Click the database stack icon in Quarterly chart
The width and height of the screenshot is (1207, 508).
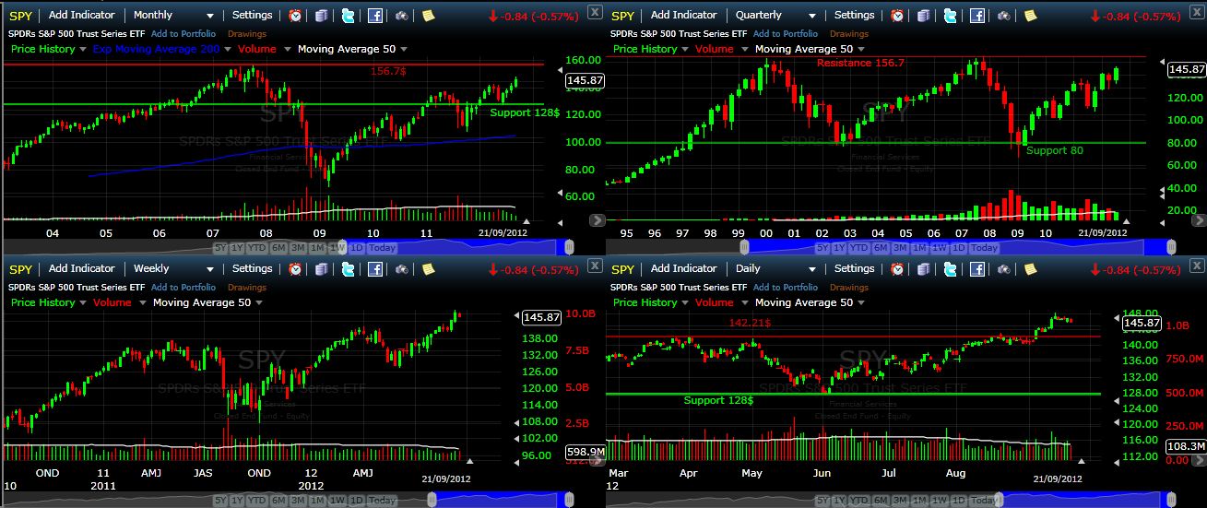tap(923, 16)
